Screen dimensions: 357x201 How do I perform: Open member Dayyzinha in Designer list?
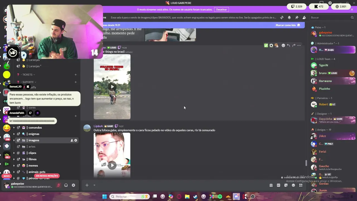333,120
